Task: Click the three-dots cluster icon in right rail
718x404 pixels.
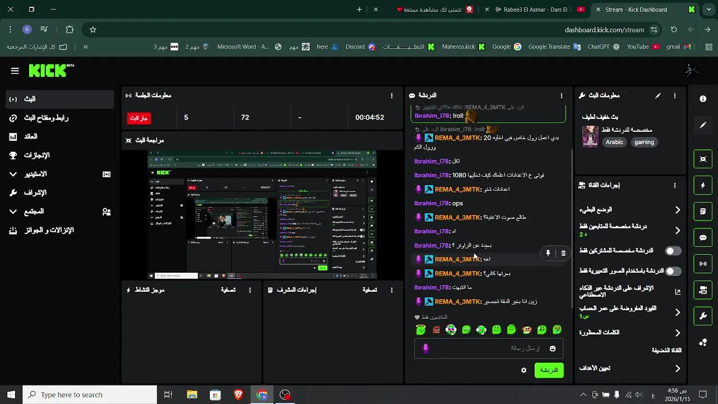Action: pos(703,342)
